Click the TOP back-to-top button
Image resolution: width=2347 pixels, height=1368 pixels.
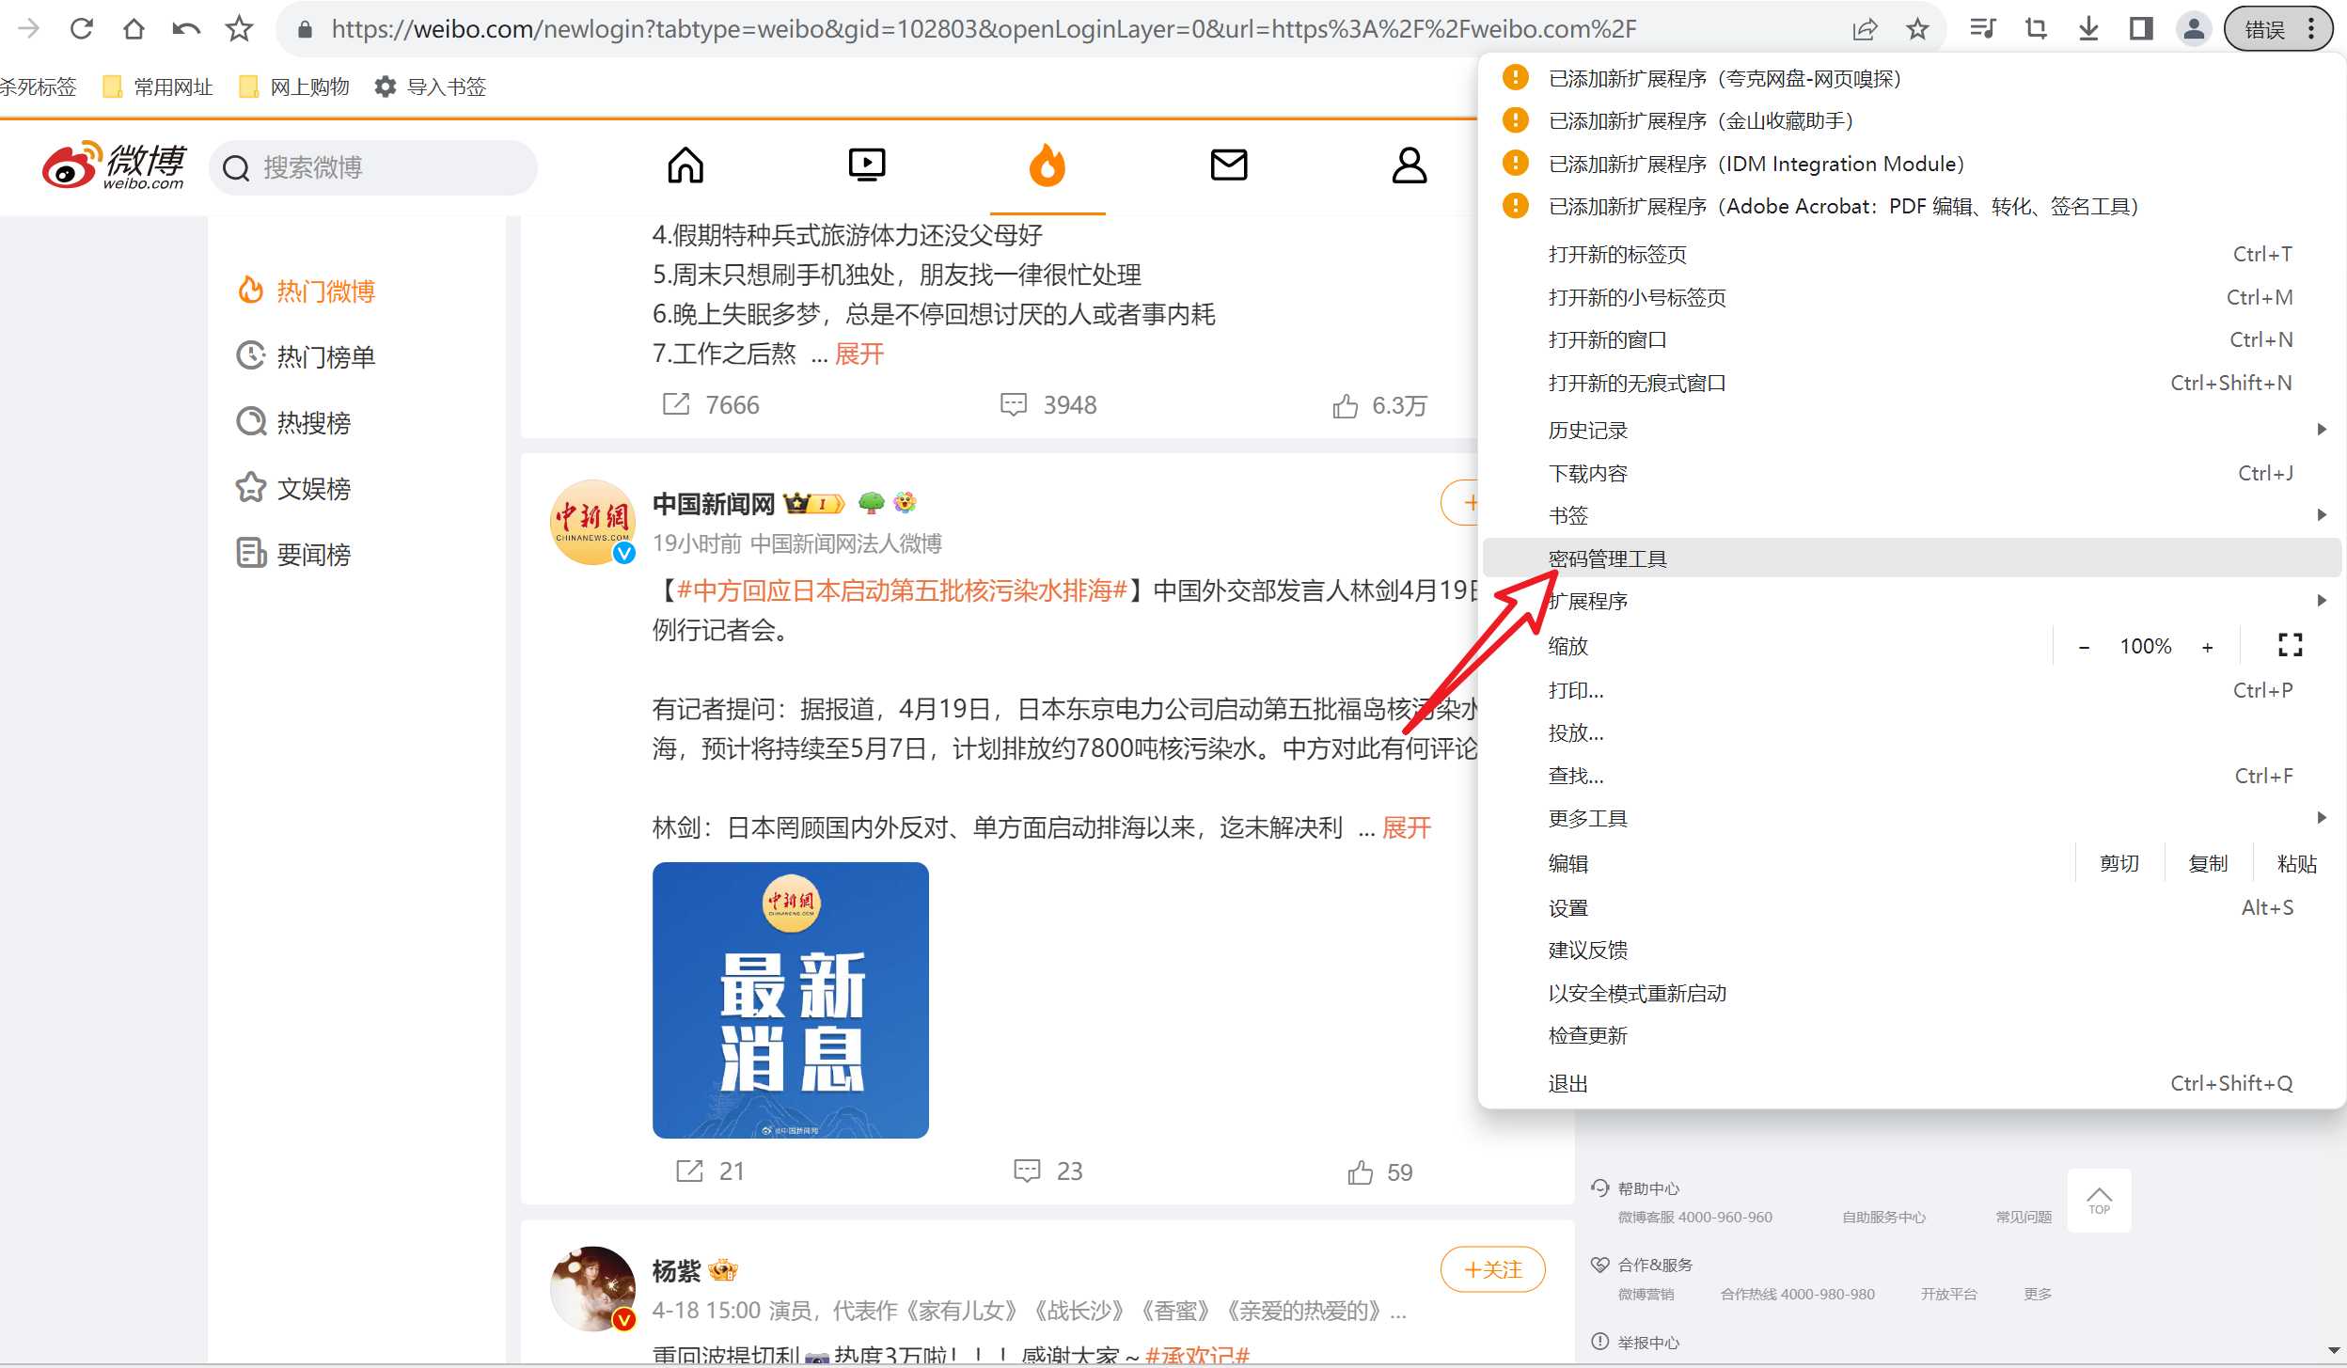(2099, 1201)
